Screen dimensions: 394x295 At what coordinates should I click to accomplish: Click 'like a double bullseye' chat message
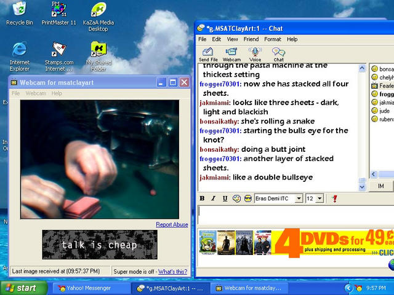(x=273, y=178)
